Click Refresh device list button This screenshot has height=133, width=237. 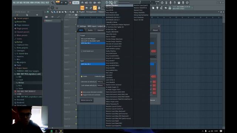point(87,100)
